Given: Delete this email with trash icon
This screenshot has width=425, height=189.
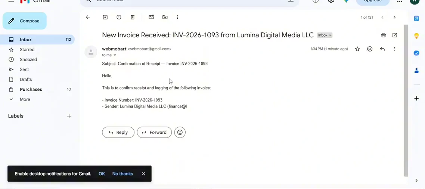Looking at the screenshot, I should coord(133,17).
